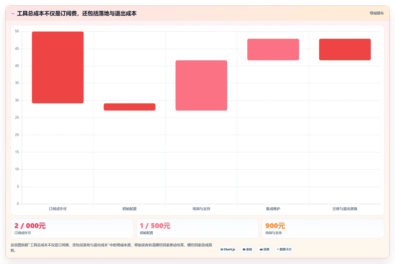Image resolution: width=395 pixels, height=264 pixels.
Task: Open the 1 / 500元 初始配置 data card
Action: pyautogui.click(x=197, y=228)
